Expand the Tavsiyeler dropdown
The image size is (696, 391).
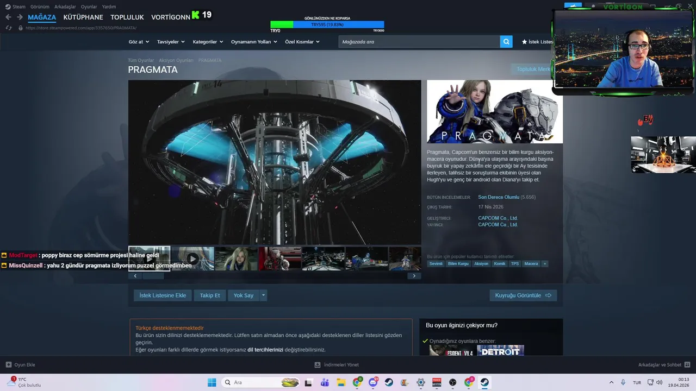pos(171,42)
